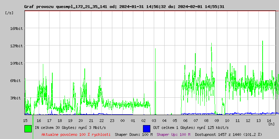Select hour 13 on the time axis

[258, 121]
